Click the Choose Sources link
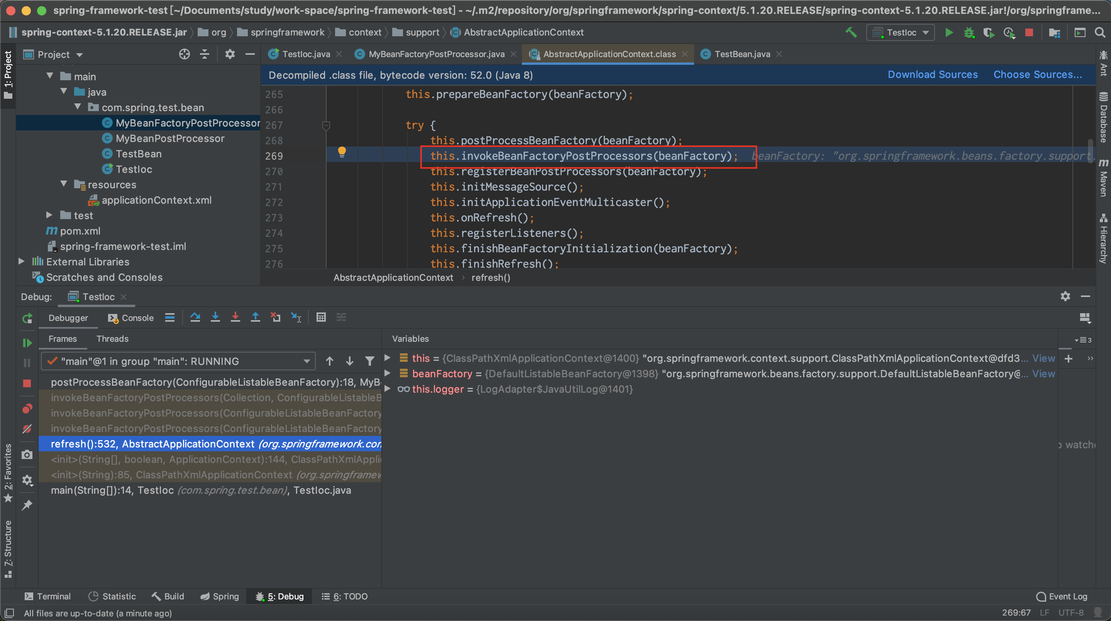The image size is (1111, 621). click(x=1037, y=74)
